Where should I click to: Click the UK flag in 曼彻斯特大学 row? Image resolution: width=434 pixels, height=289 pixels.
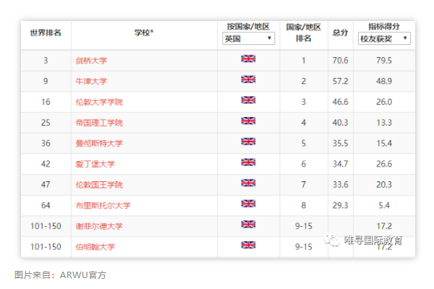248,142
